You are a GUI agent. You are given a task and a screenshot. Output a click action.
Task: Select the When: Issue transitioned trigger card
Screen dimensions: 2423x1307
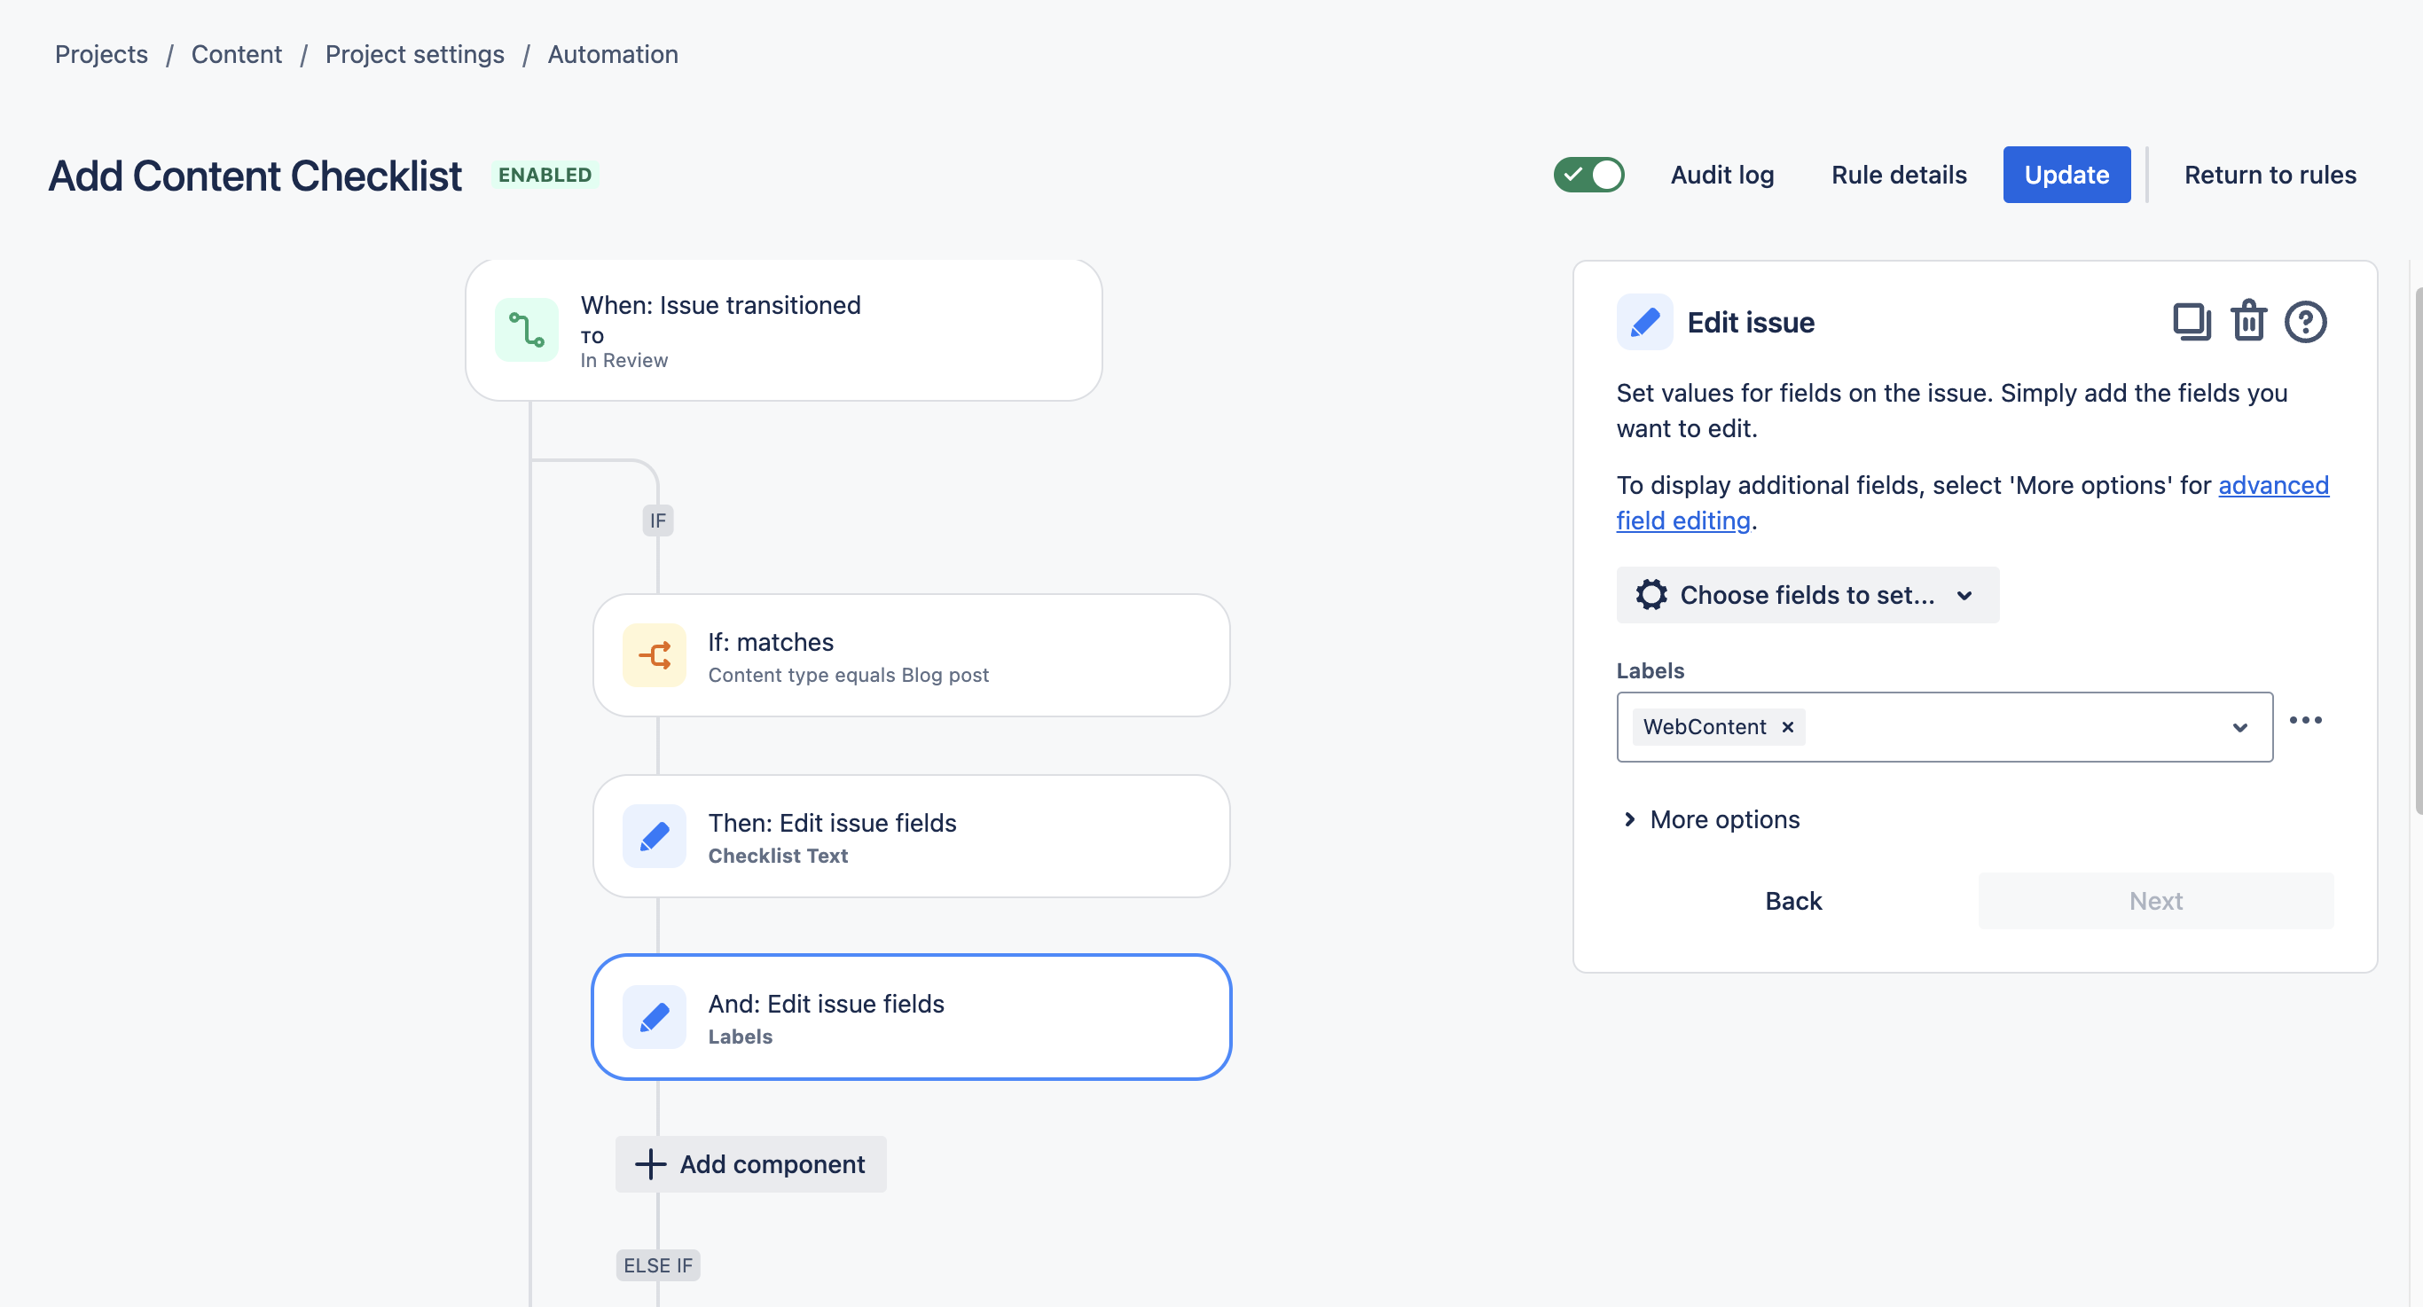click(x=783, y=331)
